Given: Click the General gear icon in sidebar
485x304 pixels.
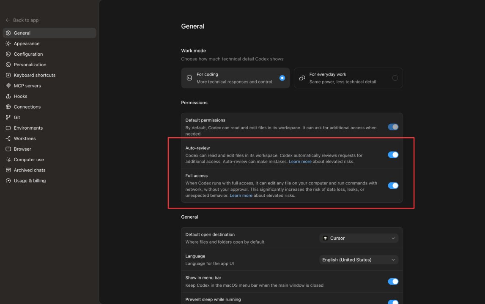Looking at the screenshot, I should click(8, 33).
